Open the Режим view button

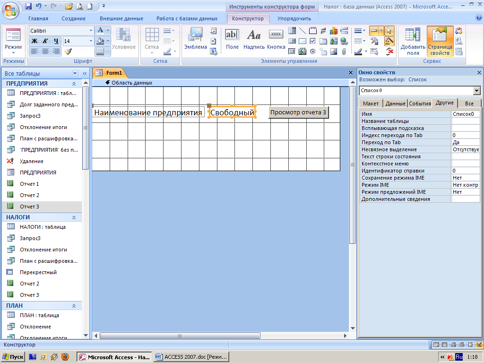pos(13,41)
